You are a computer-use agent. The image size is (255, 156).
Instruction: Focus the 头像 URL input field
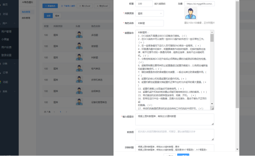(199, 4)
